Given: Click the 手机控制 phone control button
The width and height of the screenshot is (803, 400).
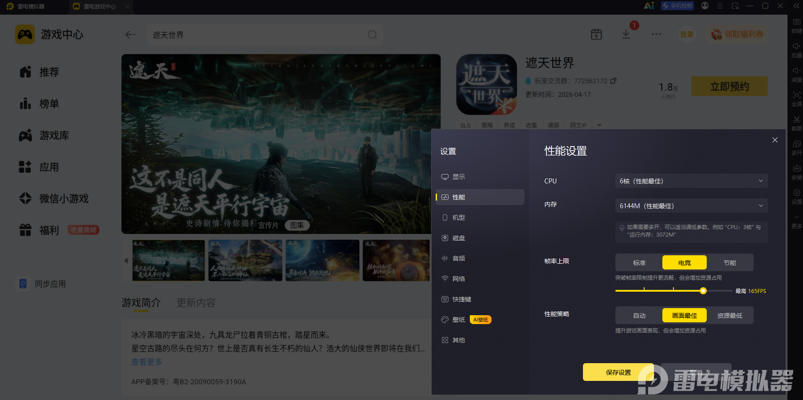Looking at the screenshot, I should click(677, 6).
